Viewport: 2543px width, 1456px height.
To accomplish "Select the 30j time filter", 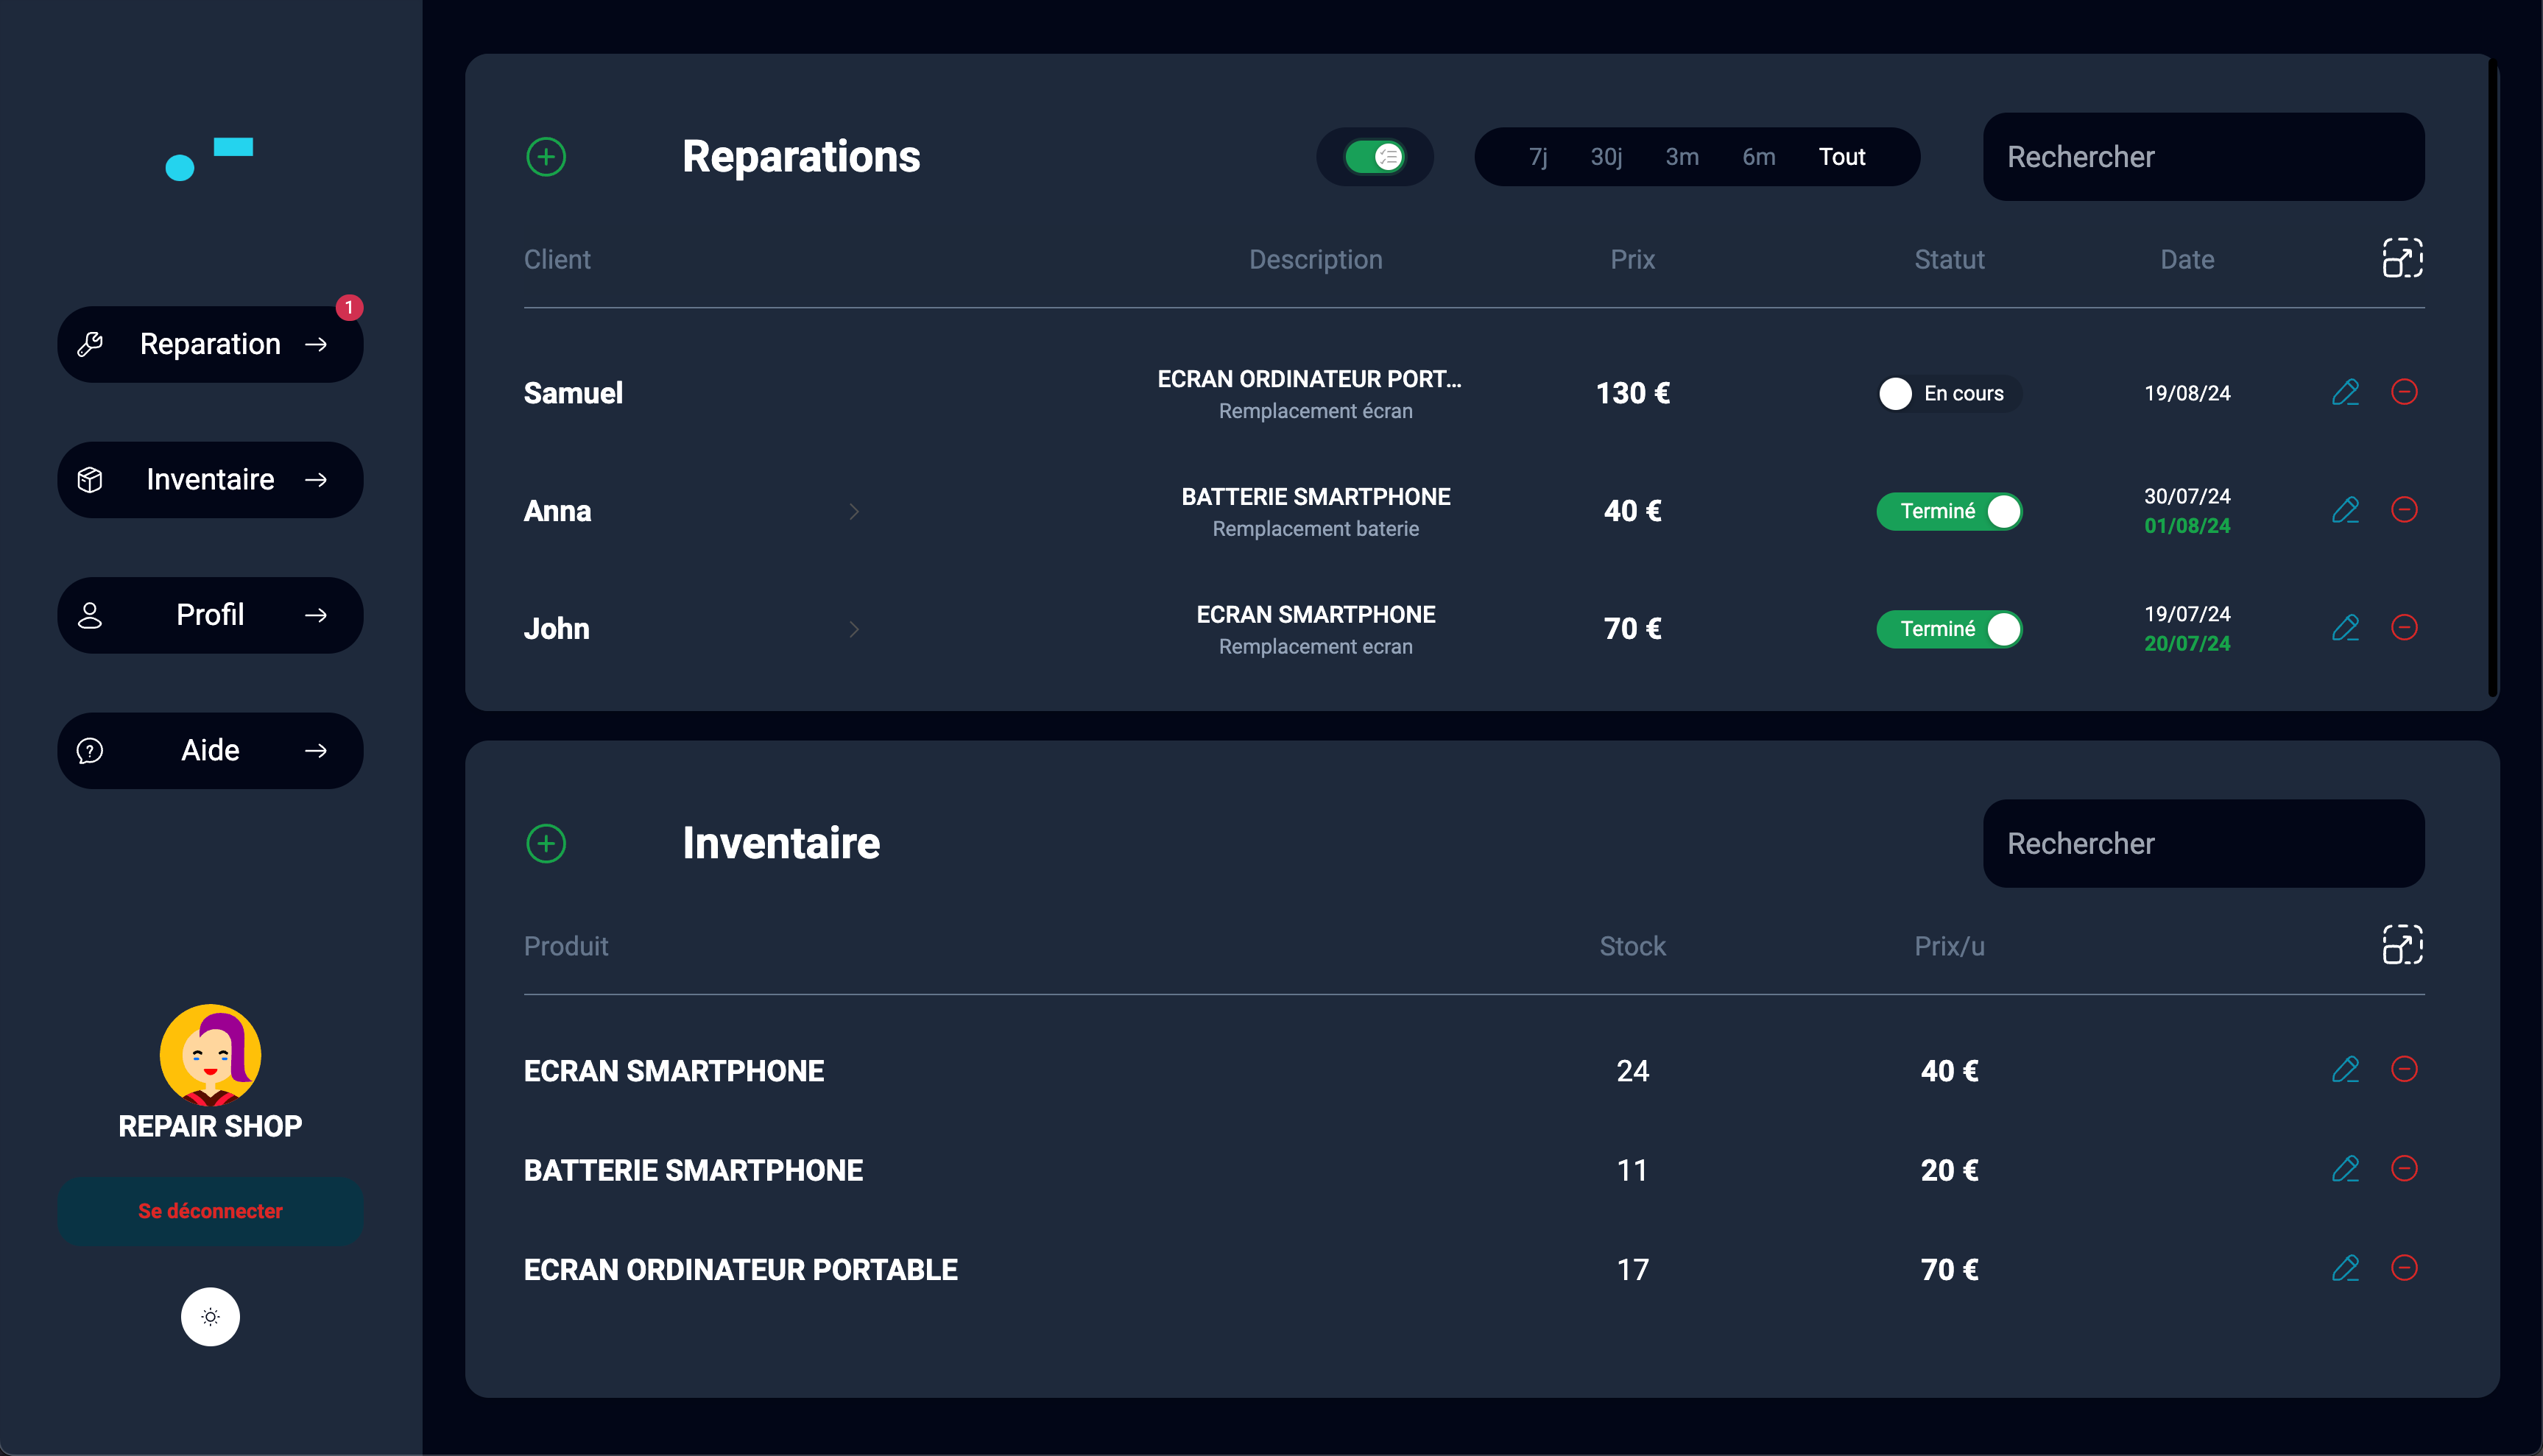I will tap(1606, 157).
